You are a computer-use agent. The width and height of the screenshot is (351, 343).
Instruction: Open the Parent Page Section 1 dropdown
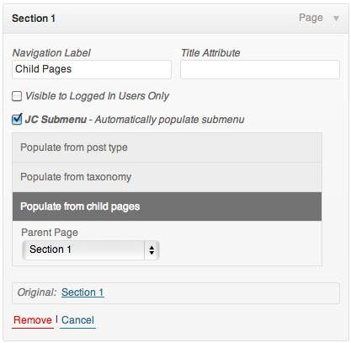coord(91,250)
